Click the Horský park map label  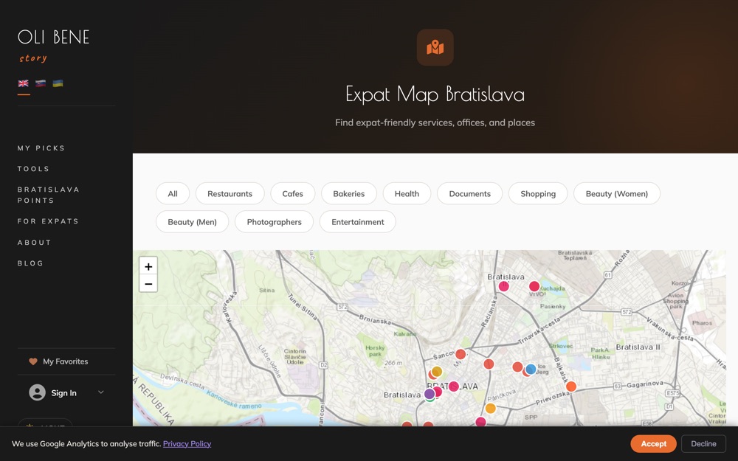(x=375, y=351)
